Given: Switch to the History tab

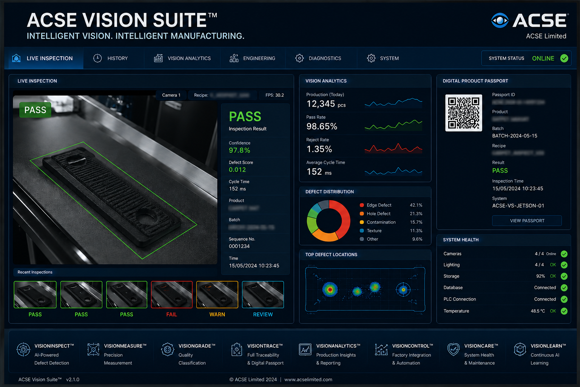Looking at the screenshot, I should tap(111, 58).
